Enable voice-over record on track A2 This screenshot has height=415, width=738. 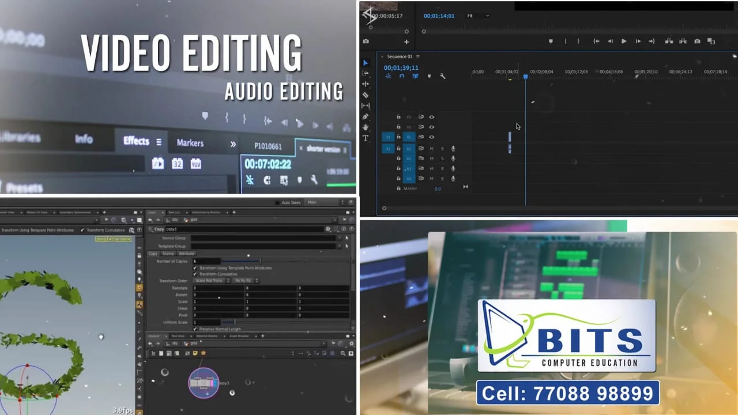[453, 159]
